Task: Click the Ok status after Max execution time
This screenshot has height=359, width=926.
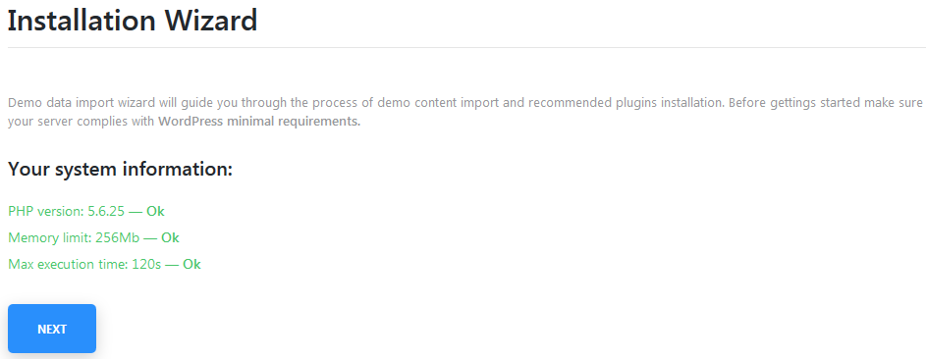Action: pyautogui.click(x=191, y=264)
